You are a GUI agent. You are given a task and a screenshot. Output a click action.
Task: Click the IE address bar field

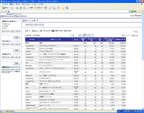coord(69,11)
